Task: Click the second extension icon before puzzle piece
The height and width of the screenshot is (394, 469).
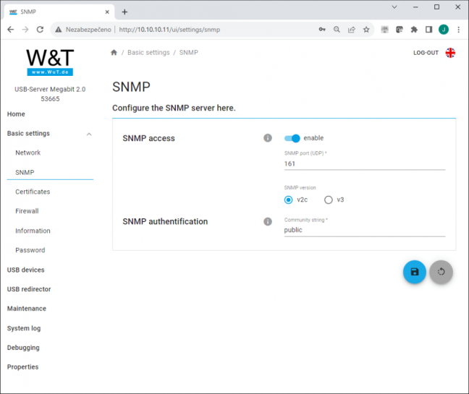Action: (400, 29)
